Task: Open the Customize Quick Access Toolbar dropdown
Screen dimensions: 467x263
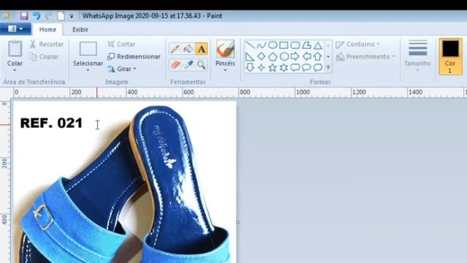Action: pos(72,16)
